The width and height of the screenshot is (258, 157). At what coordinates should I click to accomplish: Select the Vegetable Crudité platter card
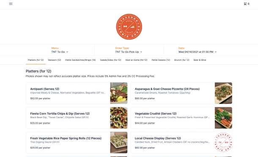181,118
